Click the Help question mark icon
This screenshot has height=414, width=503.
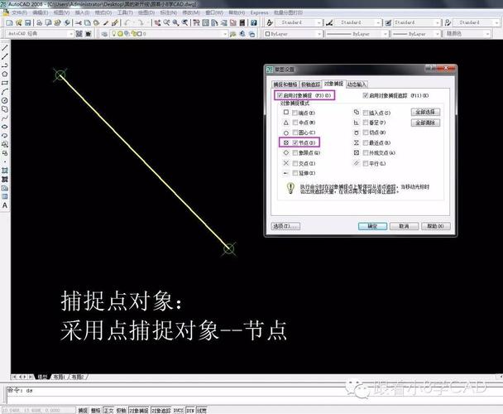pos(254,23)
